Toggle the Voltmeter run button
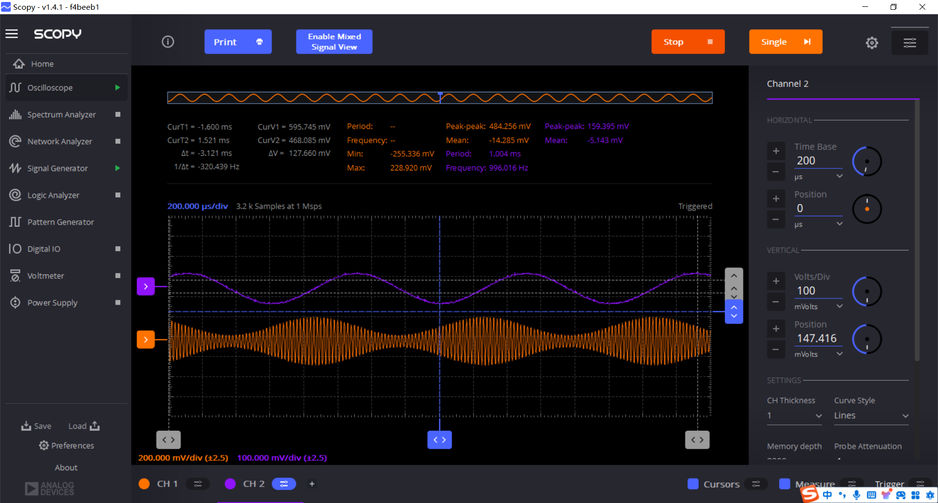Screen dimensions: 938x503 (118, 275)
